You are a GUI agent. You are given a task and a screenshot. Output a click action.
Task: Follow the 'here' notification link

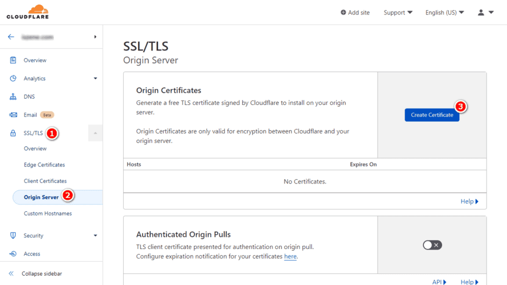click(290, 257)
